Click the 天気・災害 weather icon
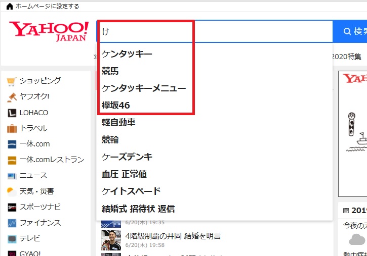This screenshot has width=367, height=256. (11, 191)
